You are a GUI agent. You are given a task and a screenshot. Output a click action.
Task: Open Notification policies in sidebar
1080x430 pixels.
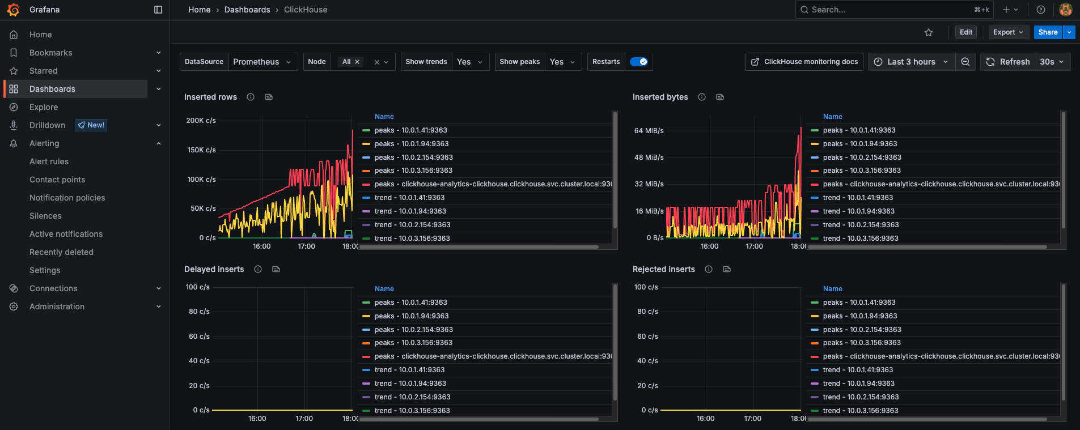tap(67, 198)
